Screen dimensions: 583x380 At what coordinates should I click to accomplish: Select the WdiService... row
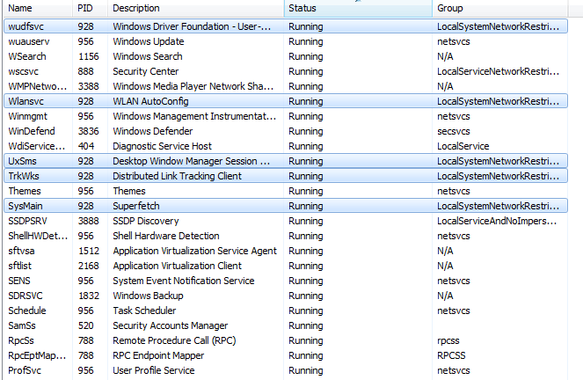(x=286, y=146)
